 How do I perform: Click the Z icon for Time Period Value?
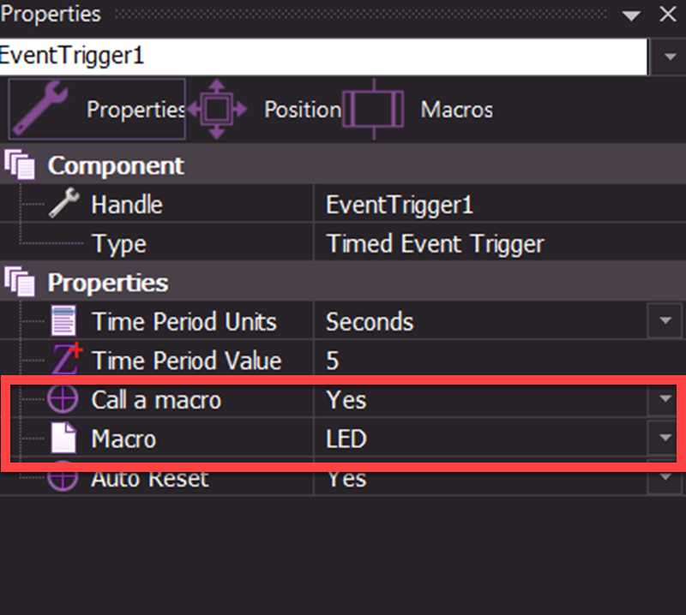(65, 360)
